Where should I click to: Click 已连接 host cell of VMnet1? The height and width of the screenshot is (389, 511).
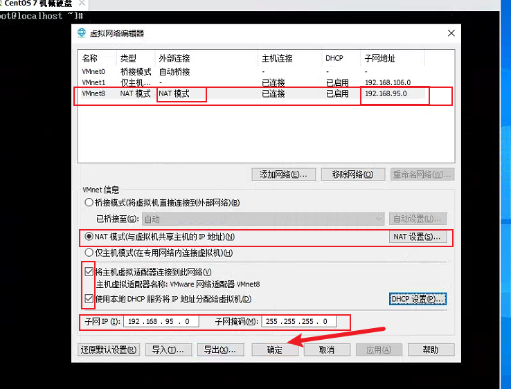click(x=274, y=82)
